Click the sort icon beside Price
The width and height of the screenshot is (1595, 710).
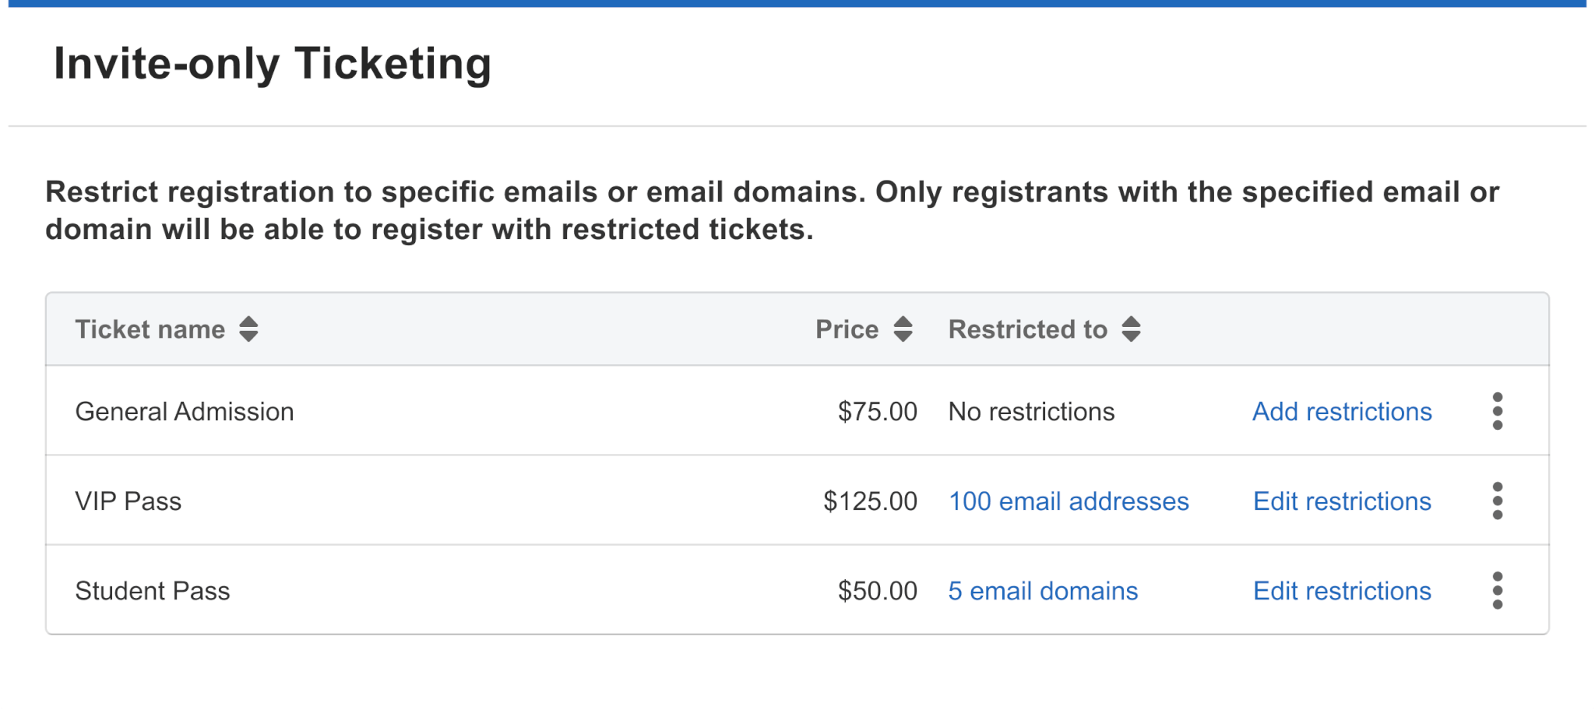(903, 330)
